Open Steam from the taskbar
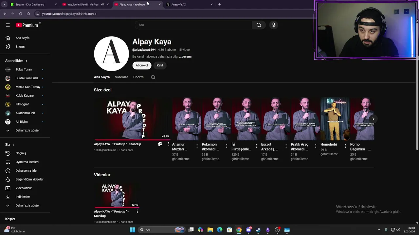Screen dimensions: 419x235 pyautogui.click(x=258, y=230)
